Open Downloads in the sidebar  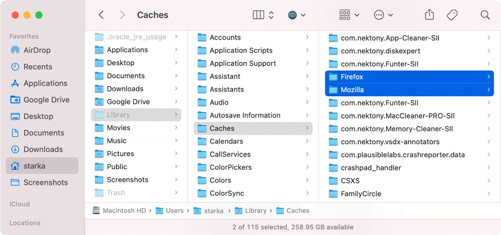[42, 149]
